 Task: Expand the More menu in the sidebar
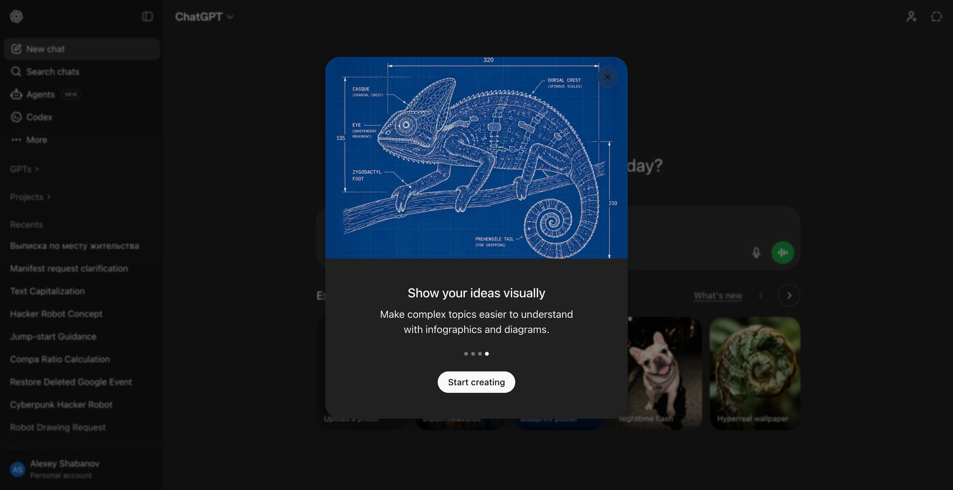point(81,140)
